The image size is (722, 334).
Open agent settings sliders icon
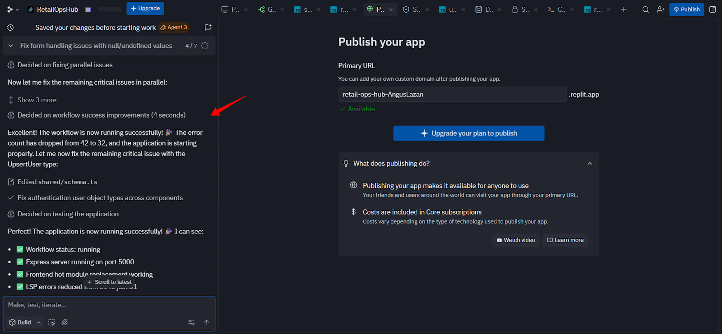pos(191,322)
